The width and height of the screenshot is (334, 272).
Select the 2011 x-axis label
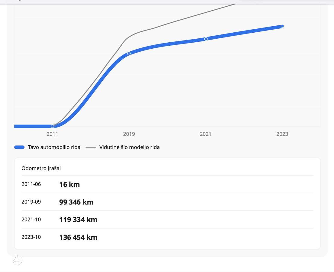tap(52, 134)
